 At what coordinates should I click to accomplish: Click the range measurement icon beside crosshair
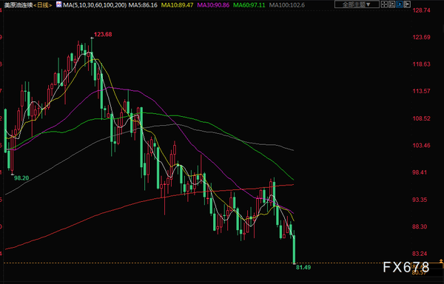click(392, 4)
